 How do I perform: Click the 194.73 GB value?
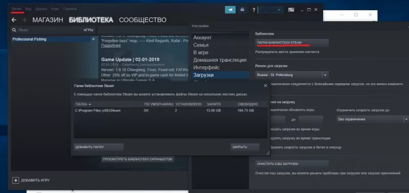point(246,110)
